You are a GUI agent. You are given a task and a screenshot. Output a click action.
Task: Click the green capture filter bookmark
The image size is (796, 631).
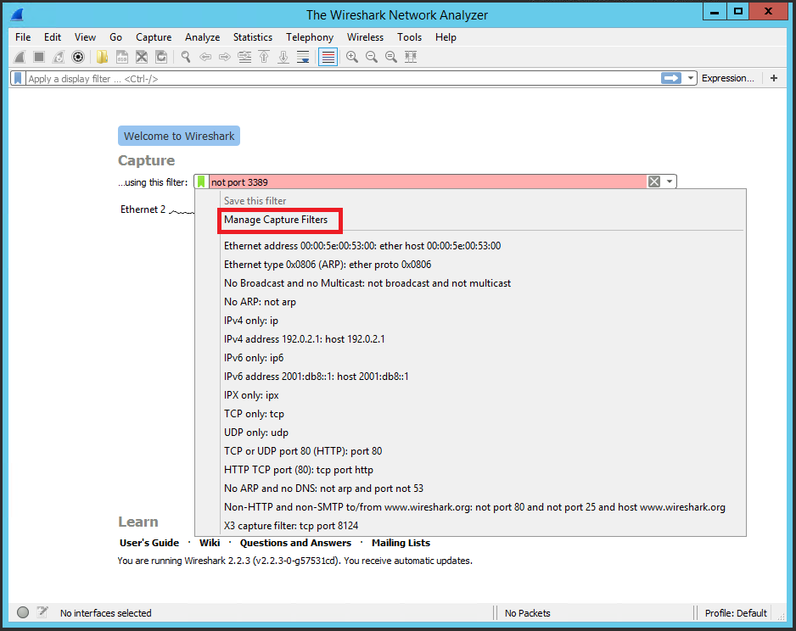point(201,181)
